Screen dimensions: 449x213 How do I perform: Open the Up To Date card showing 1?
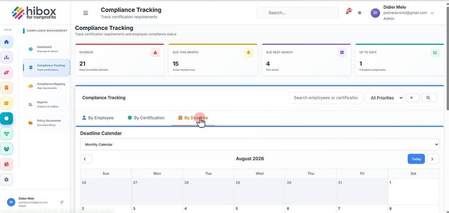tap(400, 60)
